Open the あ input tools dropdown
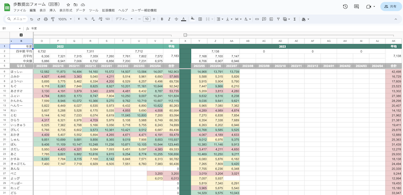The height and width of the screenshot is (195, 403). point(305,19)
